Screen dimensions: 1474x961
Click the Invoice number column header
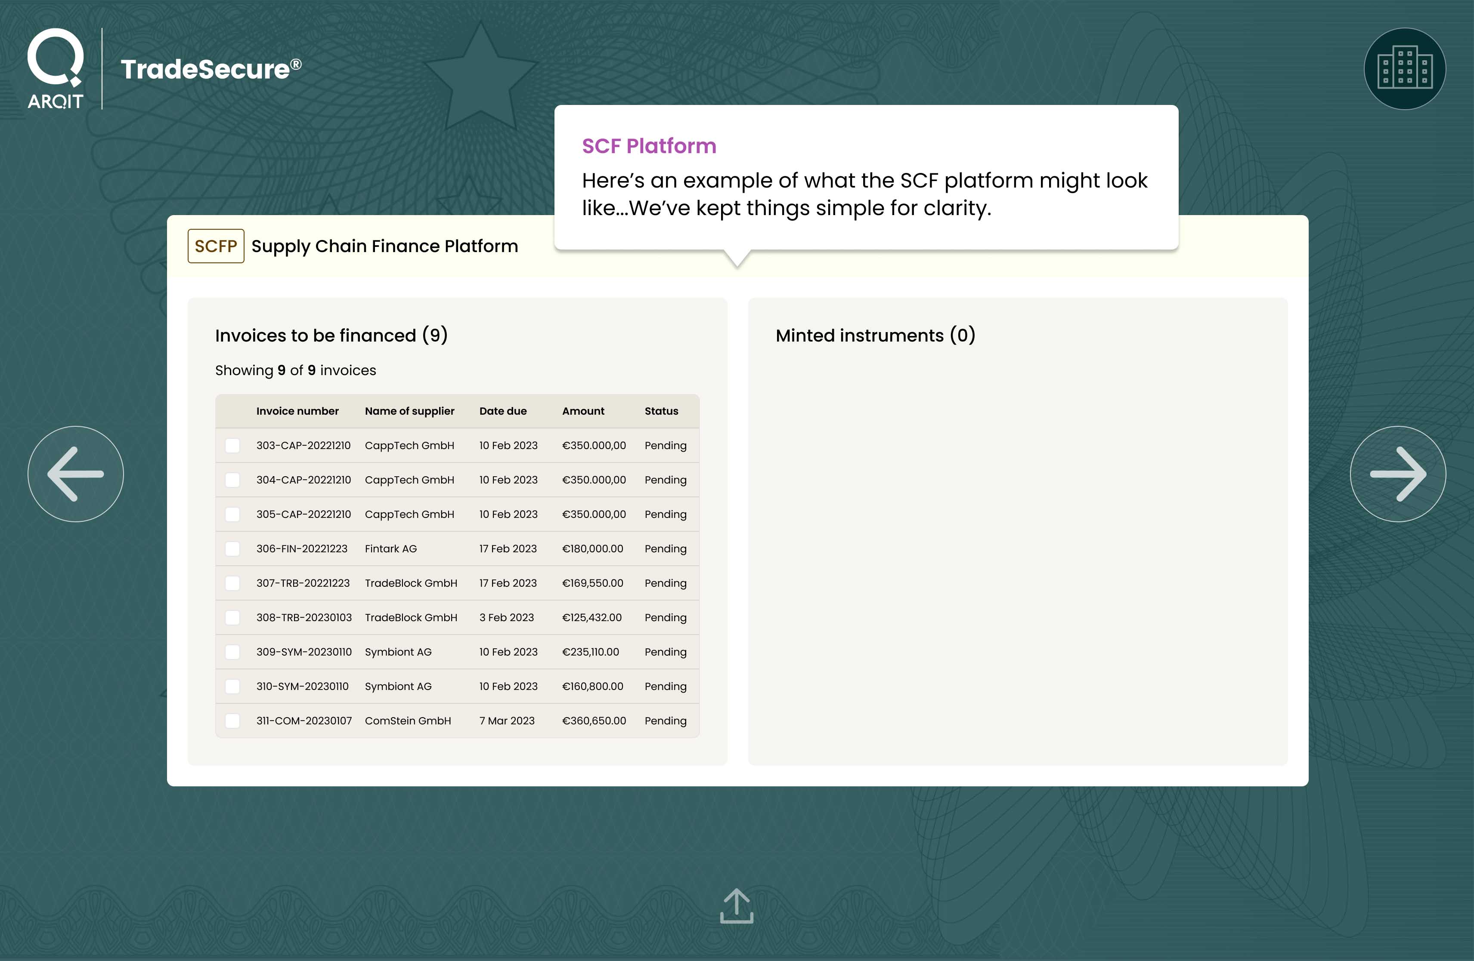click(297, 411)
